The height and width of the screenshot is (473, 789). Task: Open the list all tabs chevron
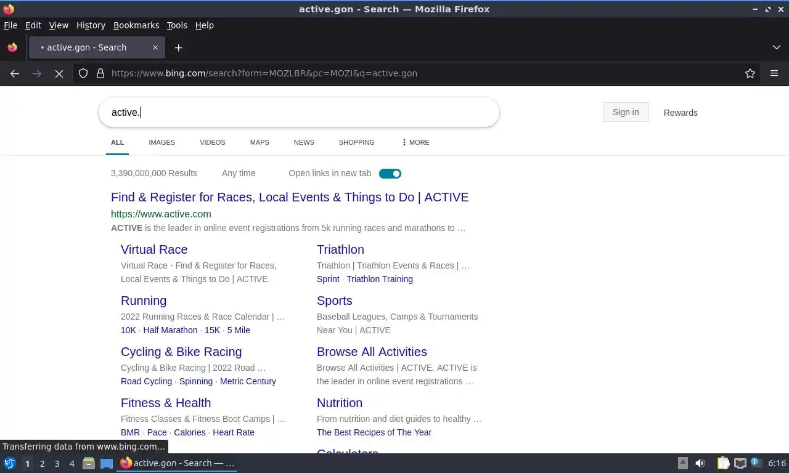click(777, 47)
